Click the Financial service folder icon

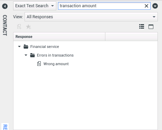click(x=26, y=47)
